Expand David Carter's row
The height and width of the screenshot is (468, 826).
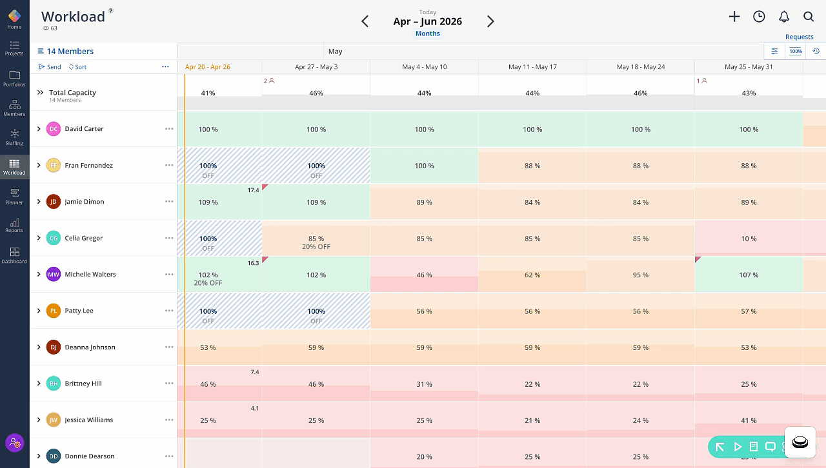[x=39, y=129]
